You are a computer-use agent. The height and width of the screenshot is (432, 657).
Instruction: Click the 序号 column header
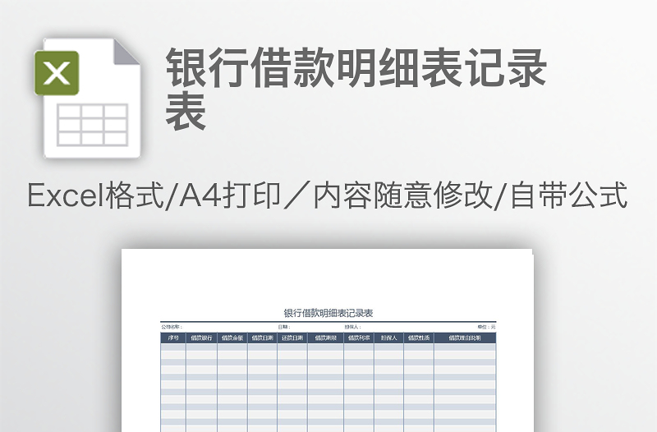click(x=173, y=338)
